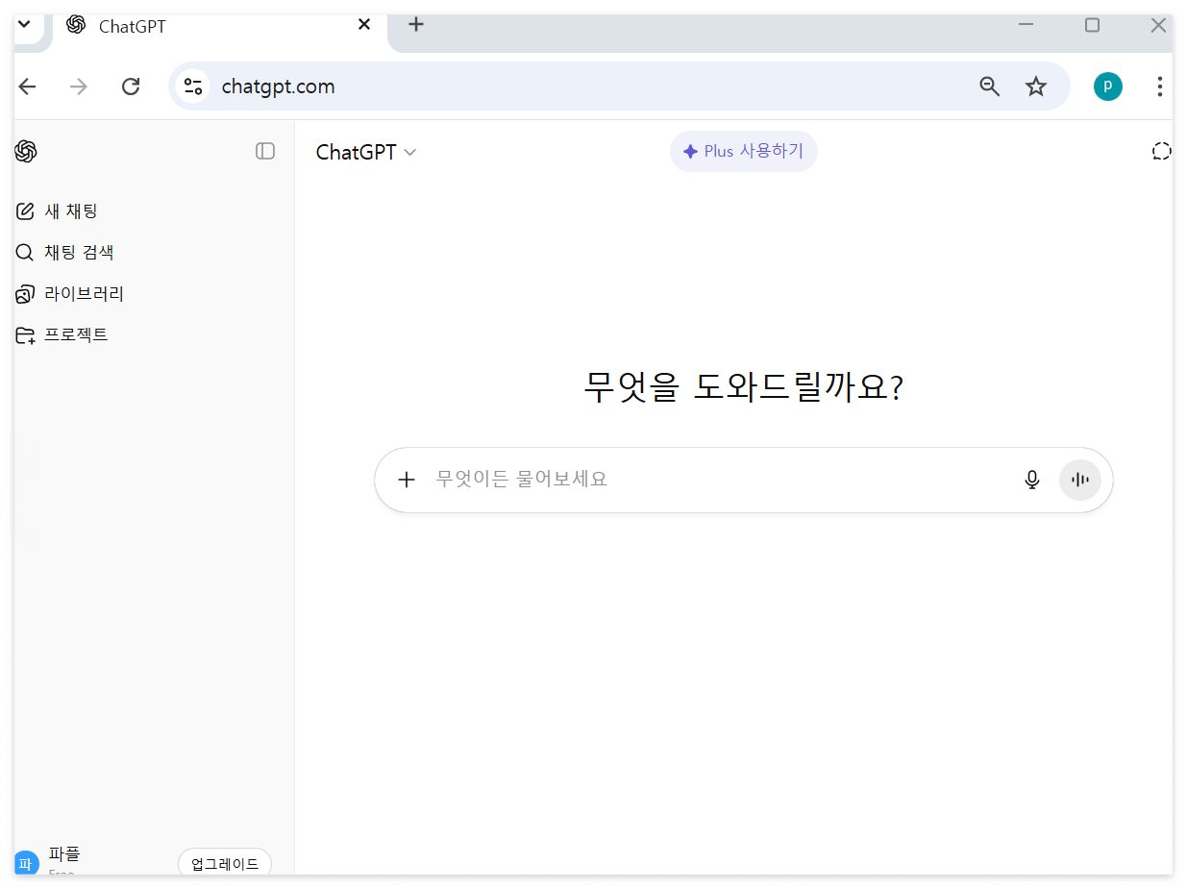
Task: Click the ChatGPT logo in the sidebar
Action: click(26, 151)
